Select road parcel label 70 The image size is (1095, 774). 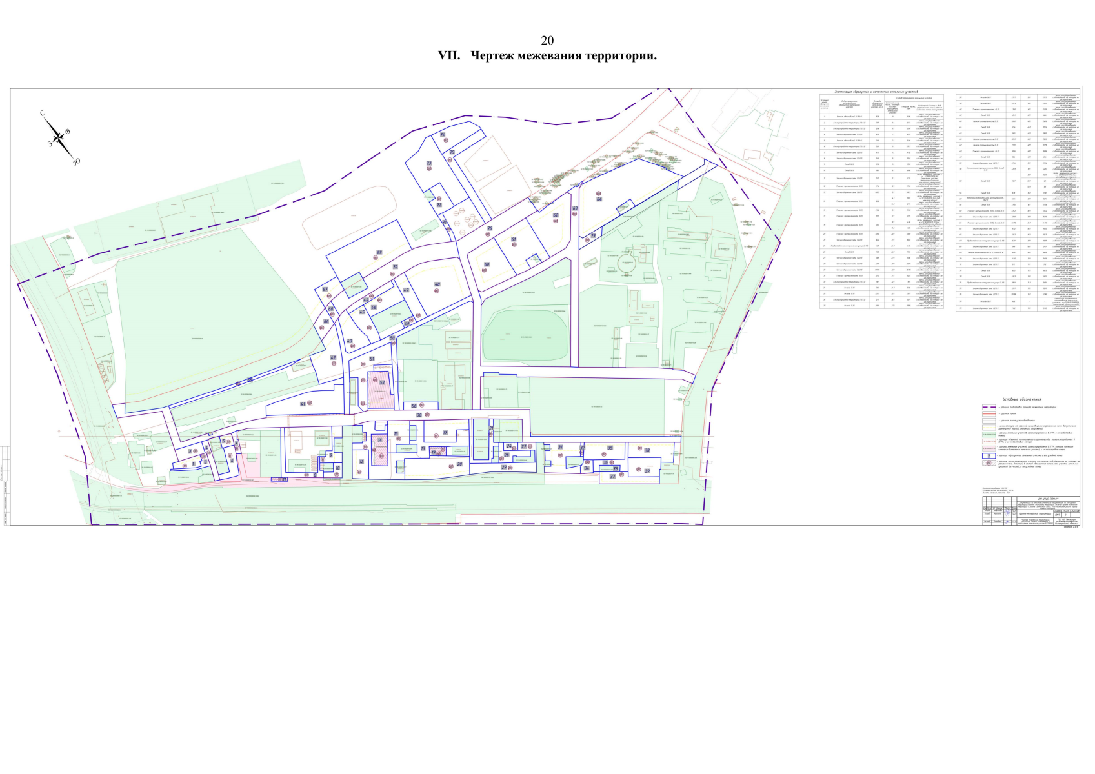tap(395, 266)
